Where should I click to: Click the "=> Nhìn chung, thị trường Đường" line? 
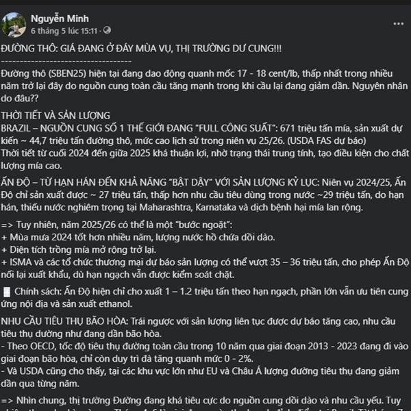pos(201,401)
